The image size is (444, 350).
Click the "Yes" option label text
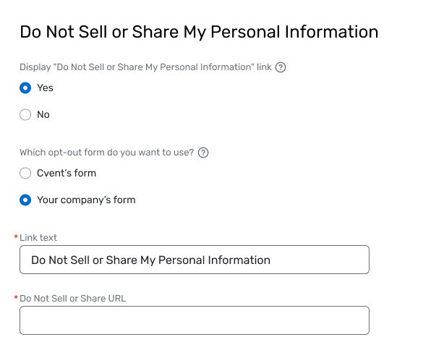[45, 87]
